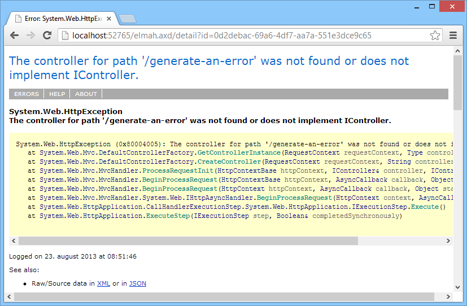The image size is (467, 306).
Task: Click the bottom page horizontal scrollbar thumb
Action: coord(224,296)
